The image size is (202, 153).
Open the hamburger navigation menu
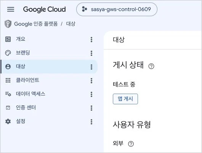[11, 9]
